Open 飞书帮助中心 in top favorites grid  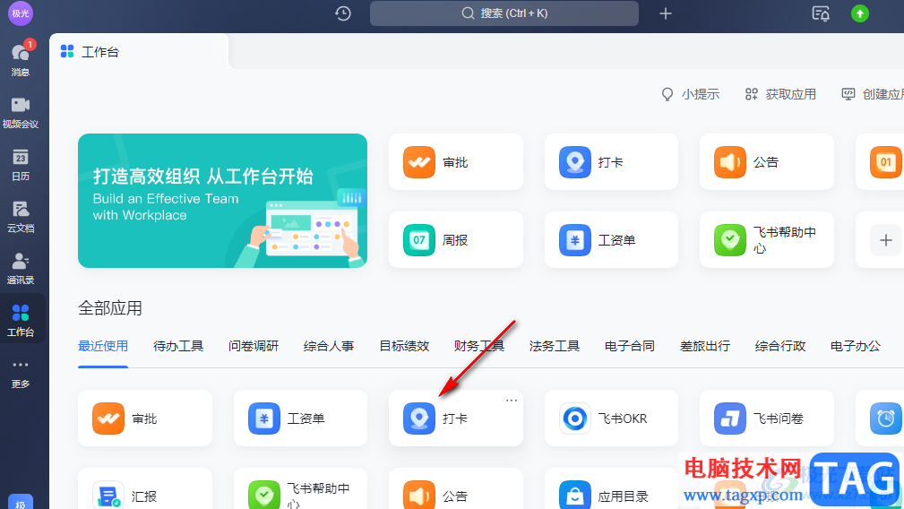point(766,240)
